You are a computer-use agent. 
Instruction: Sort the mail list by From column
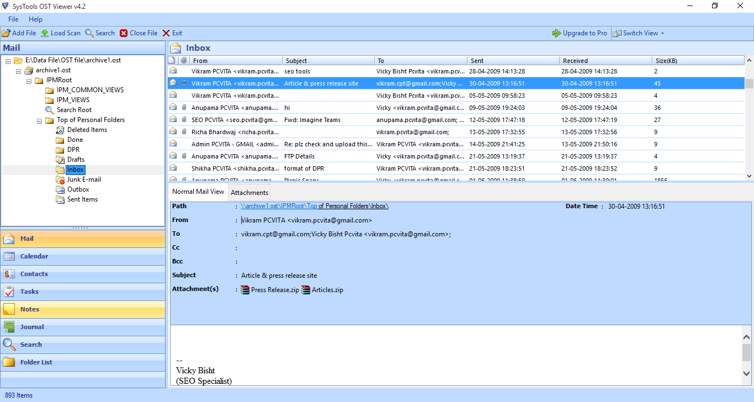(x=236, y=61)
